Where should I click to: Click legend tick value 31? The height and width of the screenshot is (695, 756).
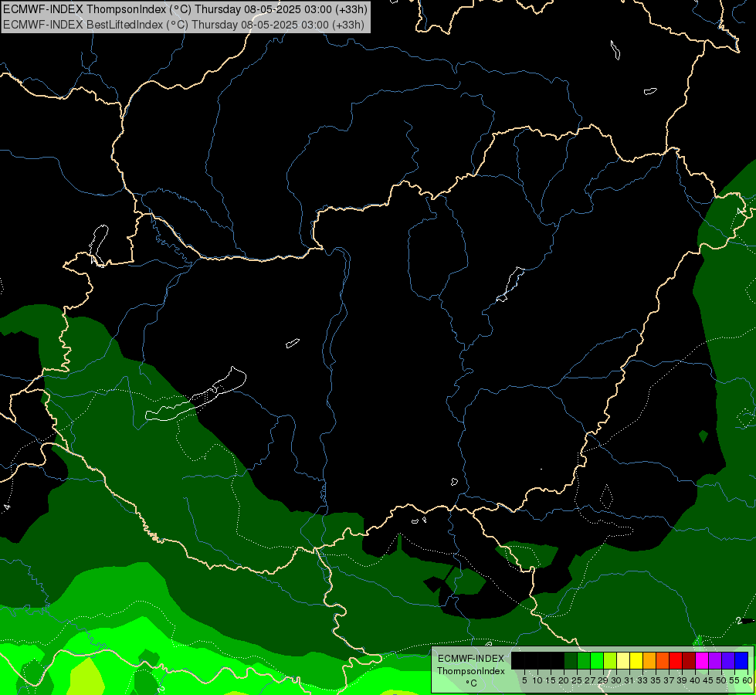[x=629, y=680]
